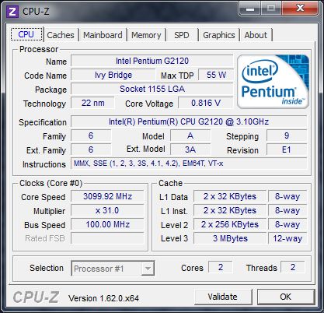Open the Caches tab
Screen dimensions: 324x313
click(61, 35)
